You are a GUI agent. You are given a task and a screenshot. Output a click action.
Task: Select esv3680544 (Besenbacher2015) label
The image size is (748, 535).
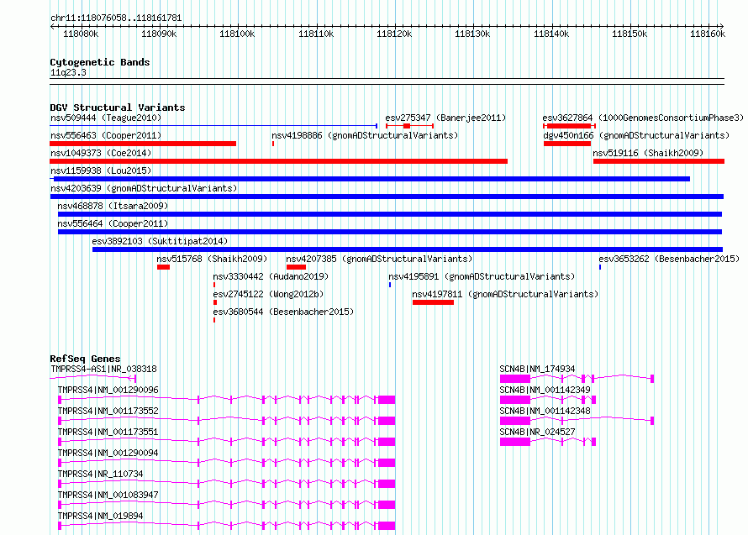coord(283,312)
